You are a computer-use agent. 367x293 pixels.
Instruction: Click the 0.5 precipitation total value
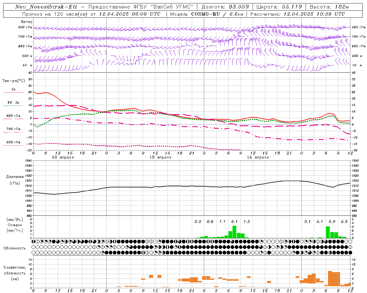pos(344,221)
